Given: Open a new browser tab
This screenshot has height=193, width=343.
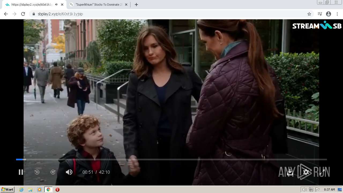Looking at the screenshot, I should [136, 5].
